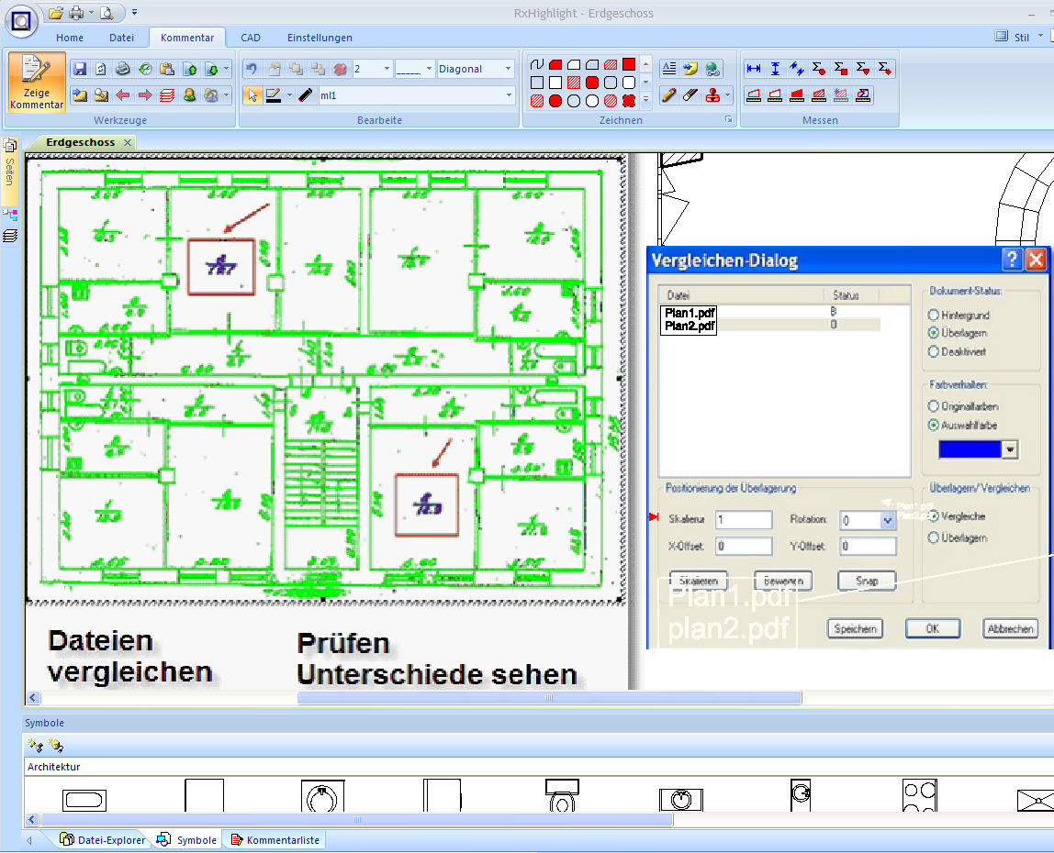Image resolution: width=1054 pixels, height=853 pixels.
Task: Click the printer icon in Werkzeuge
Action: [x=122, y=69]
